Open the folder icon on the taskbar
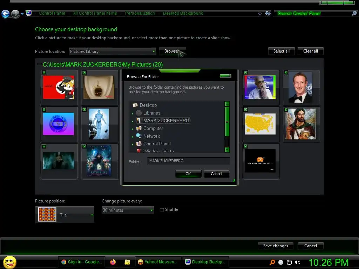Image resolution: width=359 pixels, height=269 pixels. coord(127,262)
